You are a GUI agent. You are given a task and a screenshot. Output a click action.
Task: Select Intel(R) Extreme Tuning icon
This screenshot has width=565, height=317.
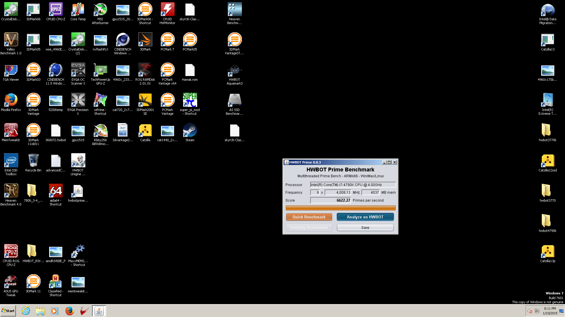[x=548, y=104]
